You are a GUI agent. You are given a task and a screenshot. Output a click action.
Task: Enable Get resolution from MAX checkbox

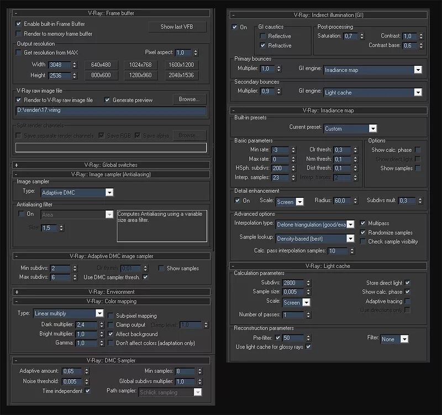tap(19, 52)
